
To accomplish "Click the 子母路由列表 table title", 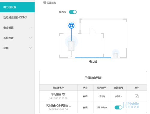I will pos(93,78).
